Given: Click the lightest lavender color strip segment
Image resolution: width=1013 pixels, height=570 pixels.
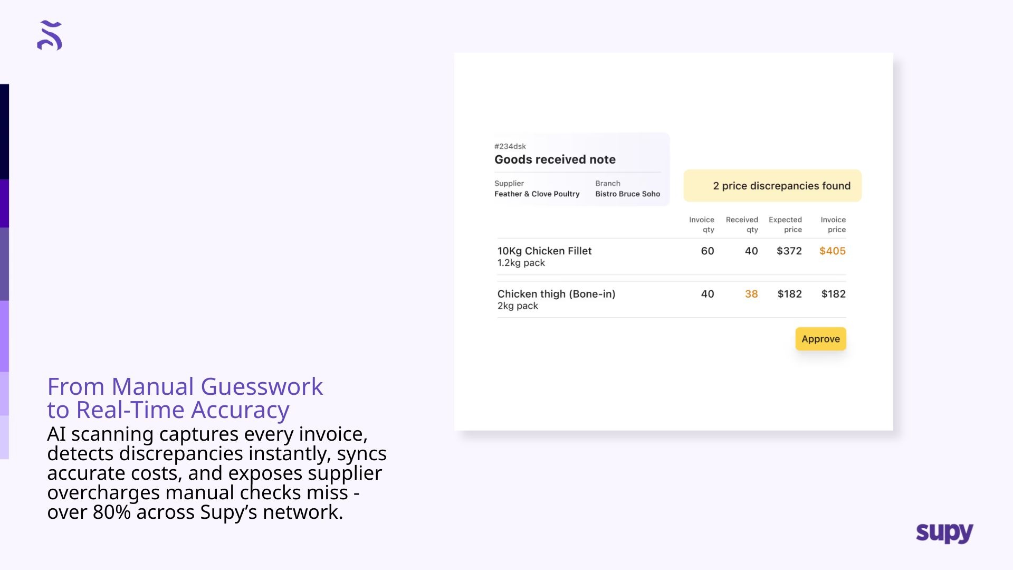Looking at the screenshot, I should coord(4,437).
